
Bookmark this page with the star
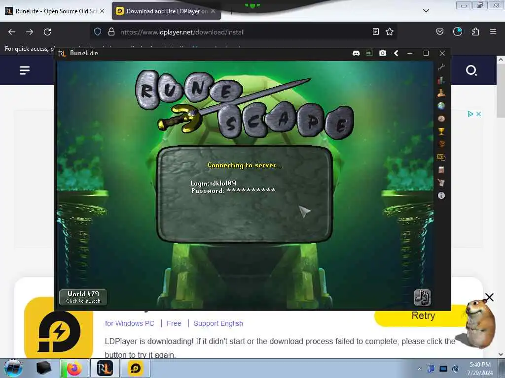point(390,31)
